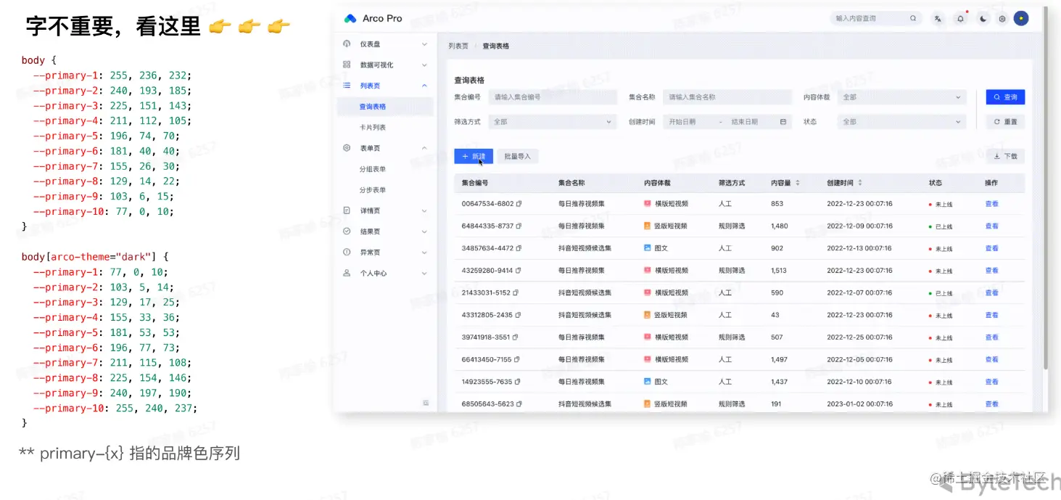Sort by 创建时间 using the column sort arrows

[860, 183]
